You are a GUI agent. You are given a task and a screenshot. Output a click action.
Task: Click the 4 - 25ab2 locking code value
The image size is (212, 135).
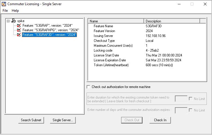(152, 50)
